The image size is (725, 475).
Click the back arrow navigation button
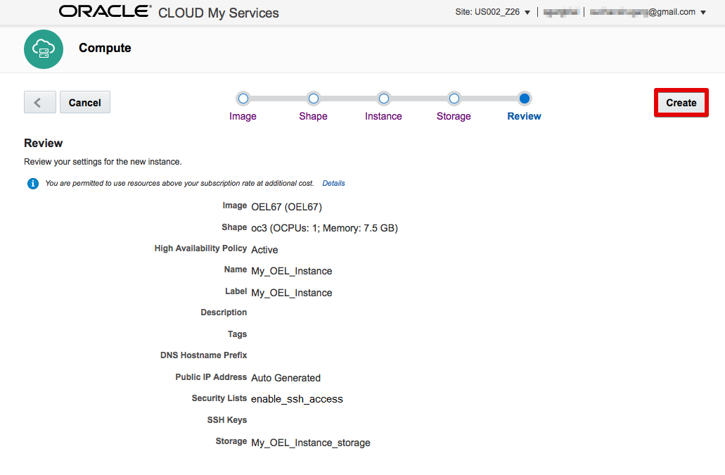(x=39, y=101)
